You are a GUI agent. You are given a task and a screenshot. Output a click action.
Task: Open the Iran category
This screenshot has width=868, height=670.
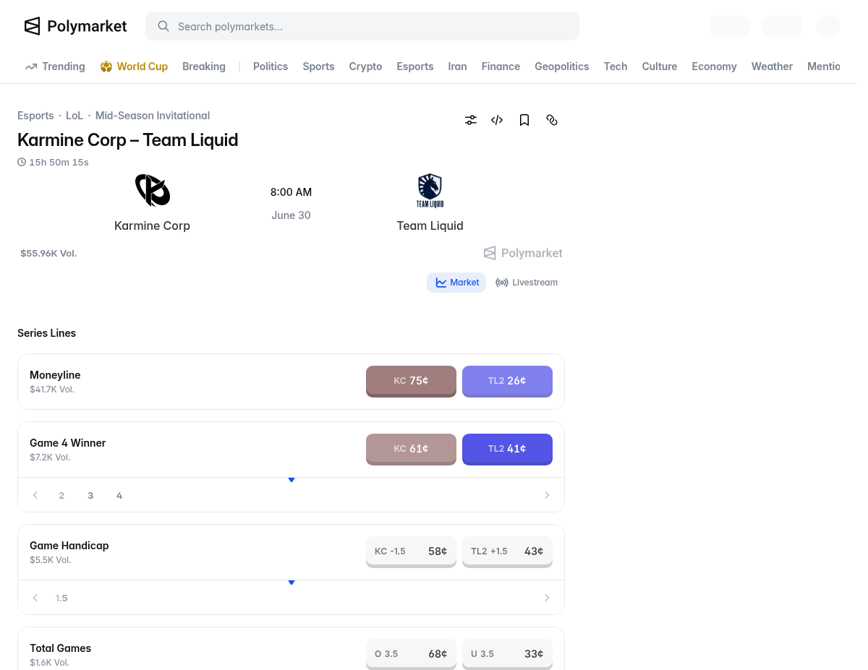click(x=457, y=66)
